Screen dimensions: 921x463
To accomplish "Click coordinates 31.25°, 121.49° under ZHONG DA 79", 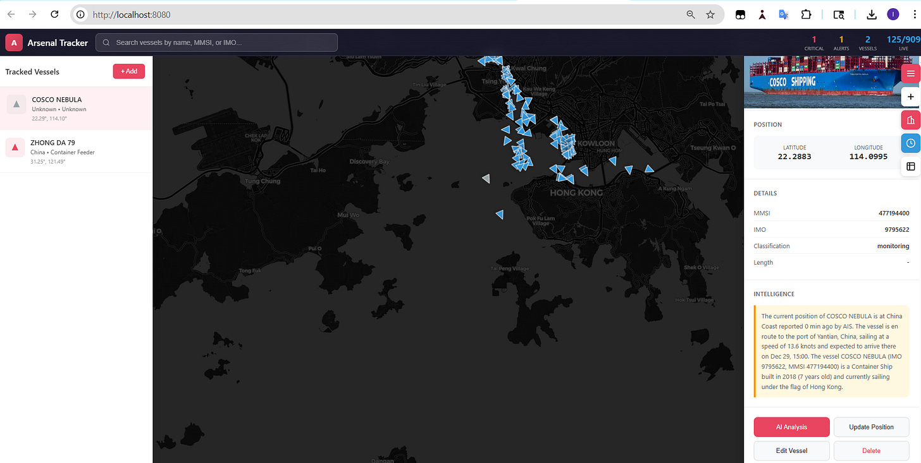I will (x=48, y=162).
